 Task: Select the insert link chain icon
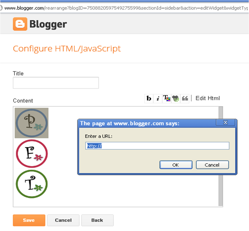176,98
